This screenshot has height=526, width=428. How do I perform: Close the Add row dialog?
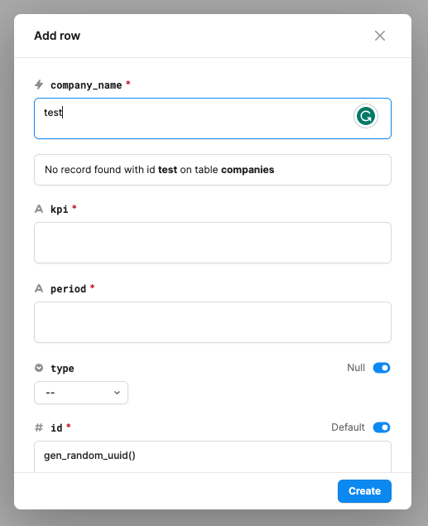click(380, 36)
